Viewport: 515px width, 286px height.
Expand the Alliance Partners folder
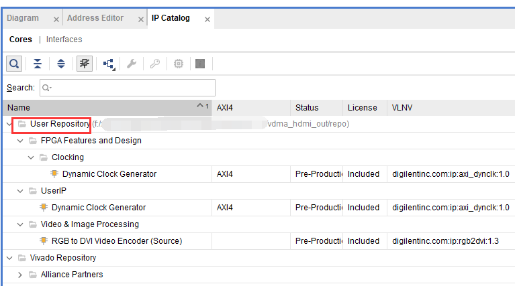tap(20, 275)
